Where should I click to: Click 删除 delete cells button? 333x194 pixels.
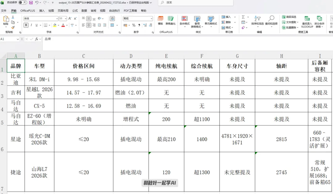pyautogui.click(x=226, y=22)
